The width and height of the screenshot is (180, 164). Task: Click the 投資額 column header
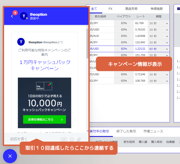pos(170,142)
